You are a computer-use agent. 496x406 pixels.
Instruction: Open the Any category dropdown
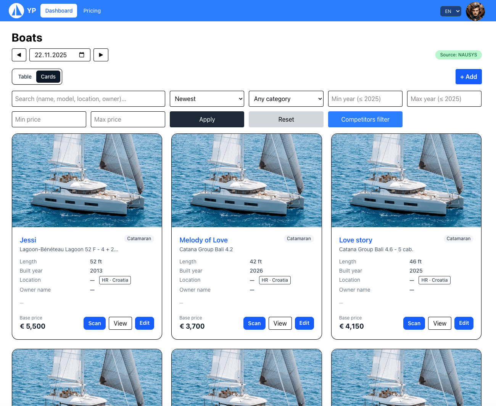pos(286,99)
